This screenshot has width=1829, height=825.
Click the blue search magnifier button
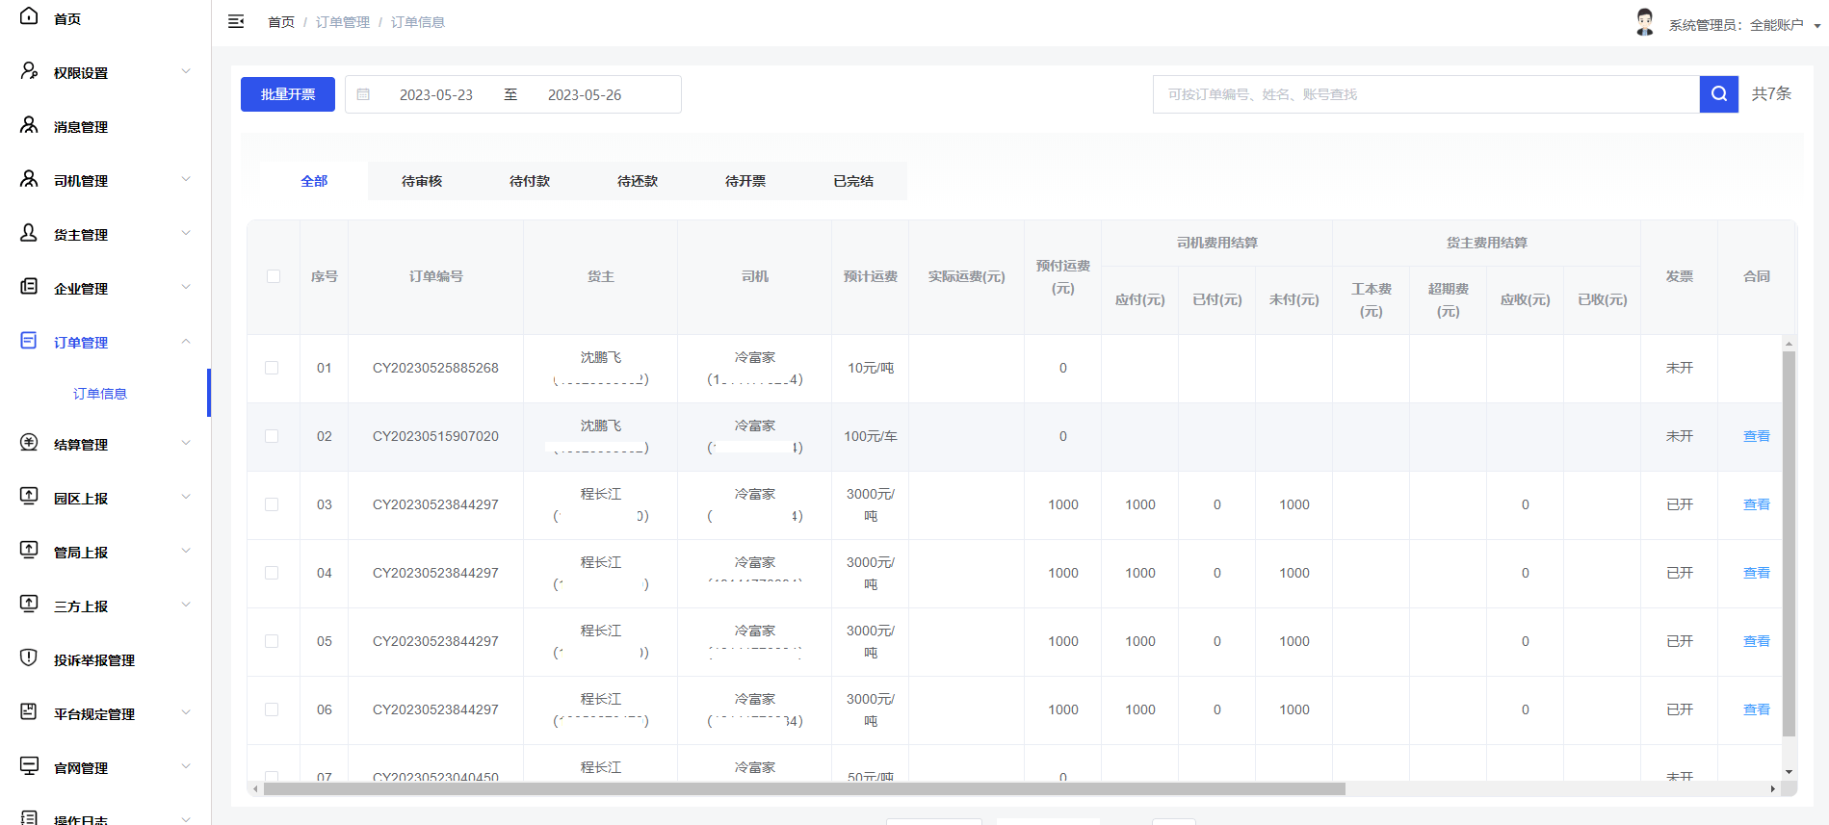(x=1718, y=94)
